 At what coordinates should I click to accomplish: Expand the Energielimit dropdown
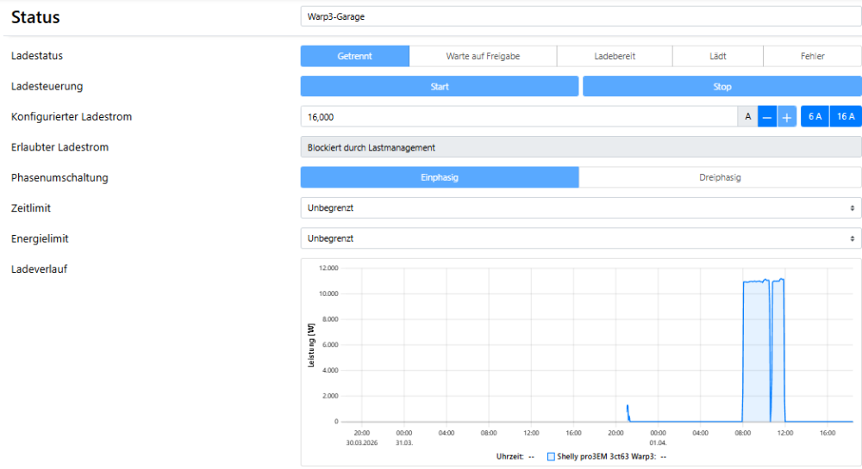click(580, 238)
